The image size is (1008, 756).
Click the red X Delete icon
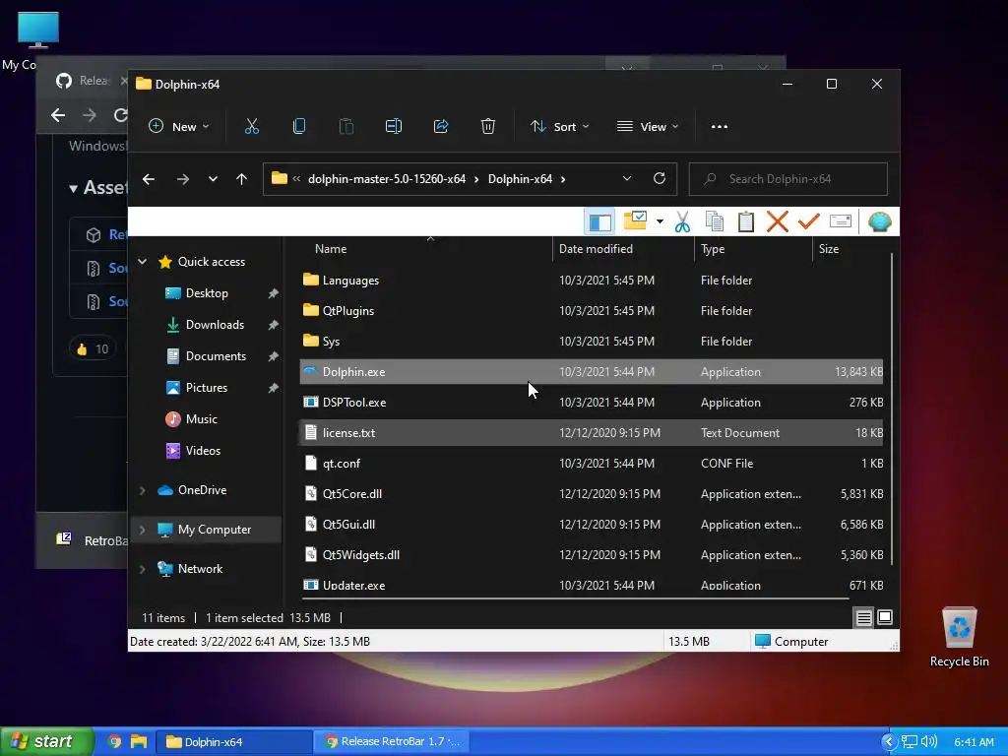click(x=778, y=221)
